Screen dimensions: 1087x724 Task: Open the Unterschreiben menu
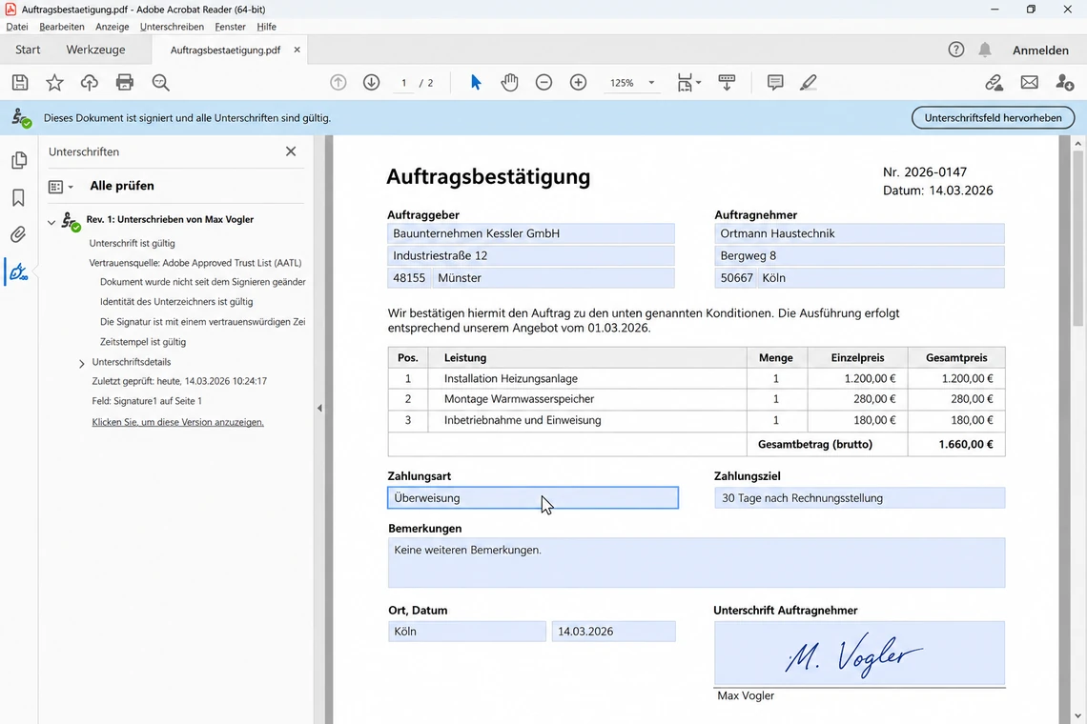click(172, 27)
